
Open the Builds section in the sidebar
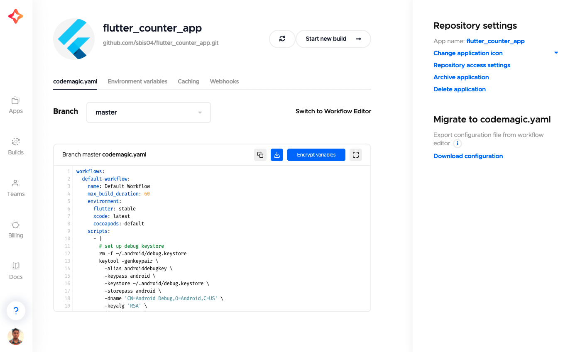pos(15,146)
